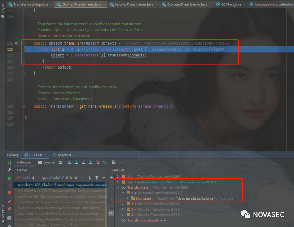Click the Show Execution Point lines icon

60,162
